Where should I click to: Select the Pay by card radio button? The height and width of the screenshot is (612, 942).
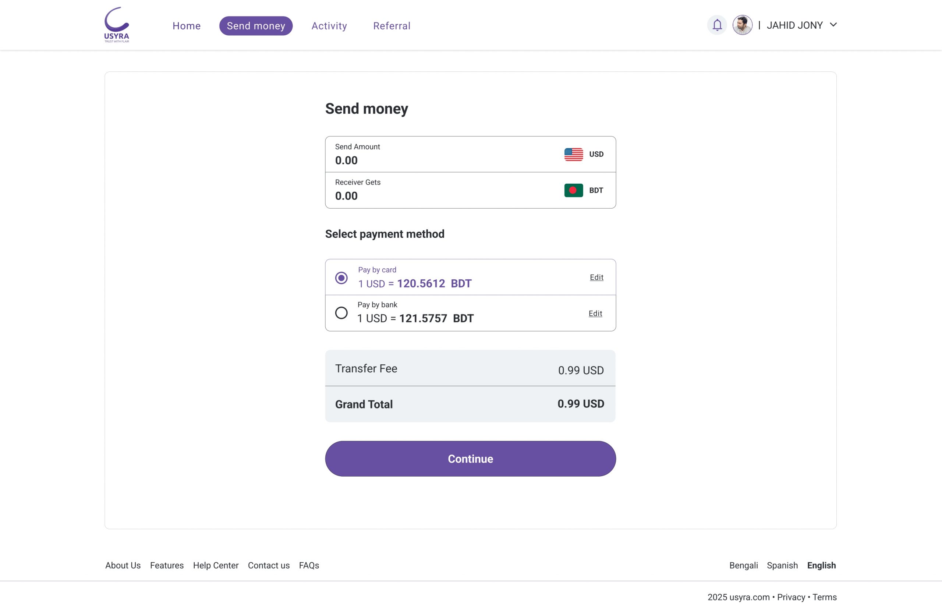point(341,278)
